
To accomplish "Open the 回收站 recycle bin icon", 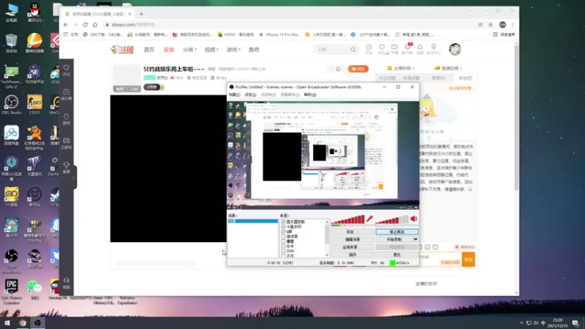I will (x=11, y=43).
